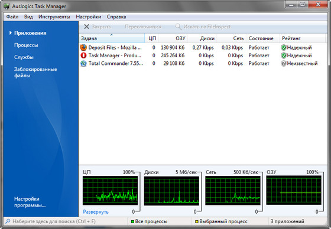331x229 pixels.
Task: Close the Auslogics Task Manager window
Action: pos(318,4)
